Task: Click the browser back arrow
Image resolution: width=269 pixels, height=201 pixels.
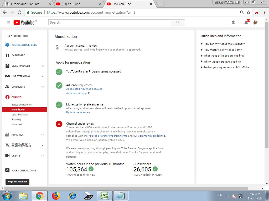Action: (x=5, y=12)
